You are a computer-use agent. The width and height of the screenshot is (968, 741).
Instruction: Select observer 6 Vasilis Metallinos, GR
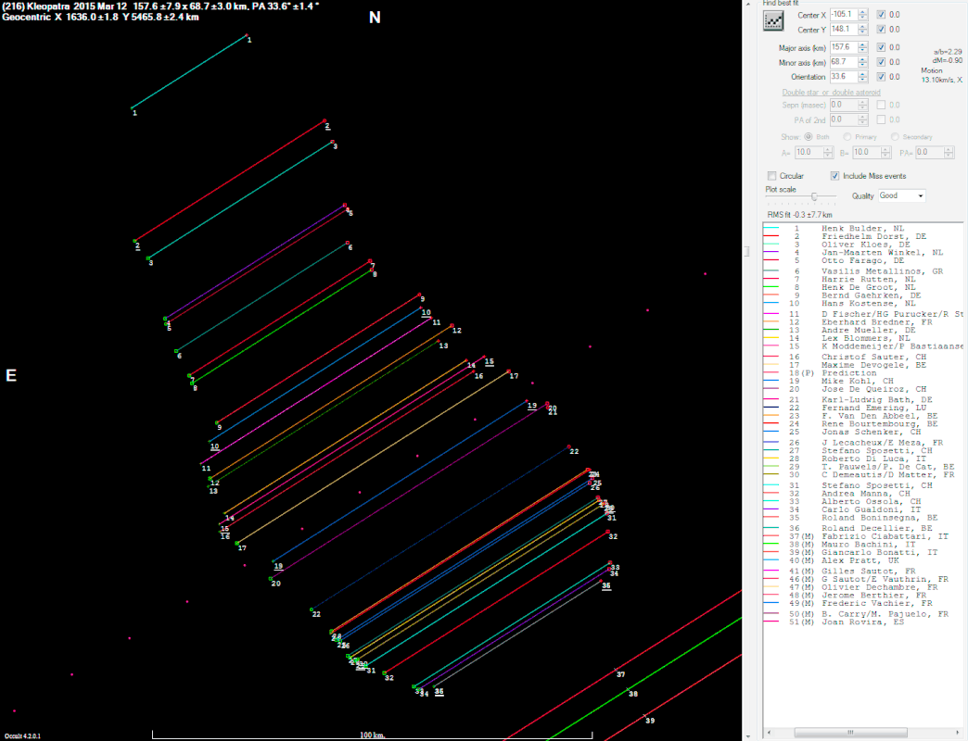[862, 271]
